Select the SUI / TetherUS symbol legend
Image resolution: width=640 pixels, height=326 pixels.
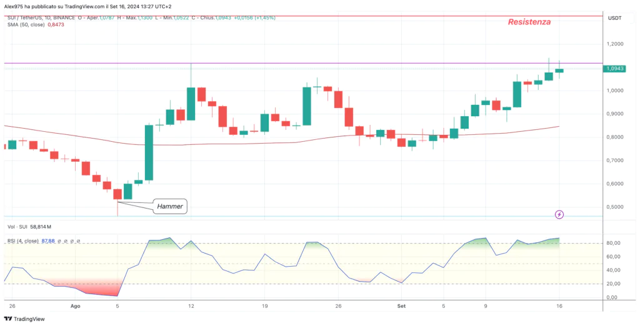point(41,18)
